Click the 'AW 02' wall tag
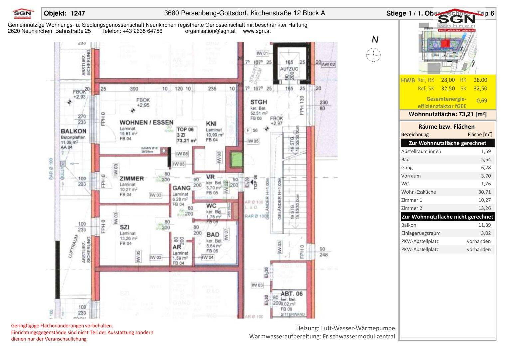Viewport: 508px width, 359px height. click(328, 64)
